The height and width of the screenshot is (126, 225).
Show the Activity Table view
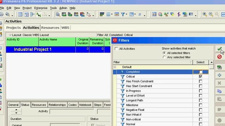click(x=20, y=14)
